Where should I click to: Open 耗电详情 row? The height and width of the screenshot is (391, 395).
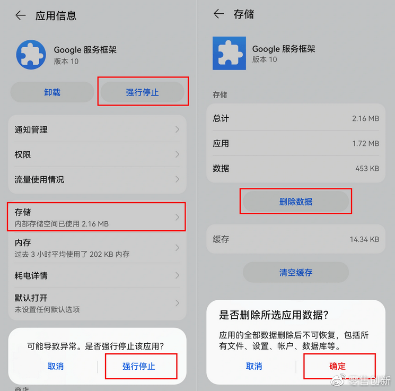[97, 275]
